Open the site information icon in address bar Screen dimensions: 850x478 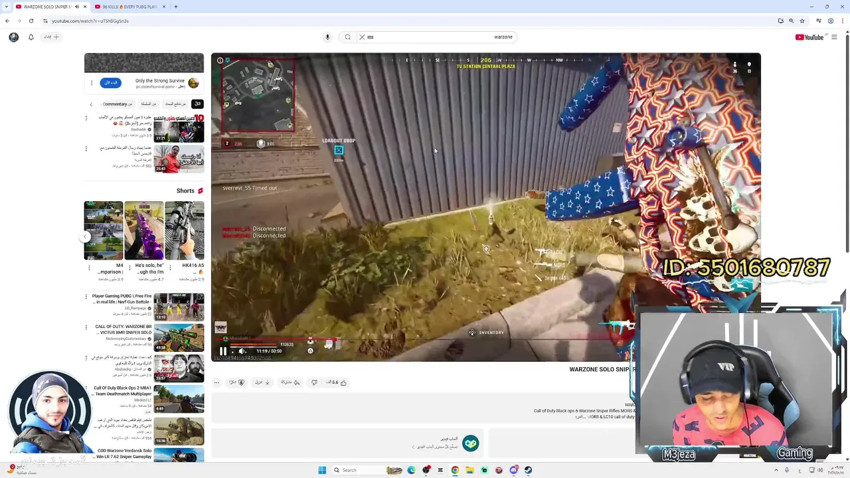pyautogui.click(x=45, y=21)
